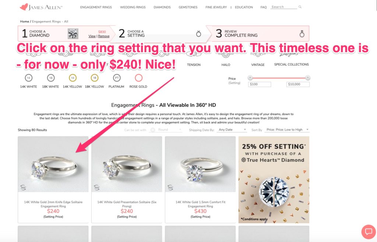
Task: Click the ring icon in Review Complete Ring step
Action: click(302, 33)
